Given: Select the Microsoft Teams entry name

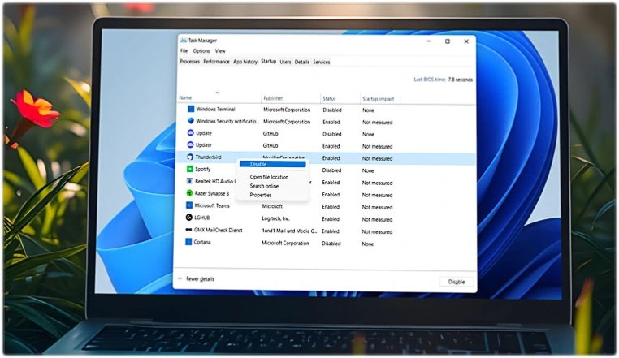Looking at the screenshot, I should 212,205.
